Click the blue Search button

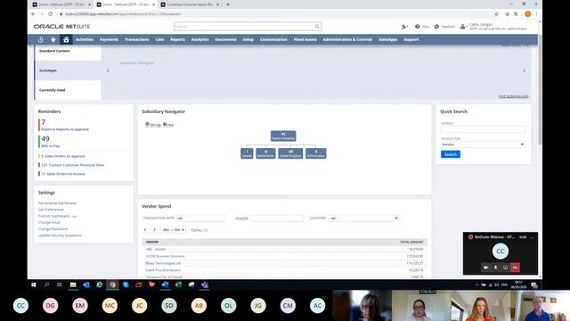click(x=451, y=154)
